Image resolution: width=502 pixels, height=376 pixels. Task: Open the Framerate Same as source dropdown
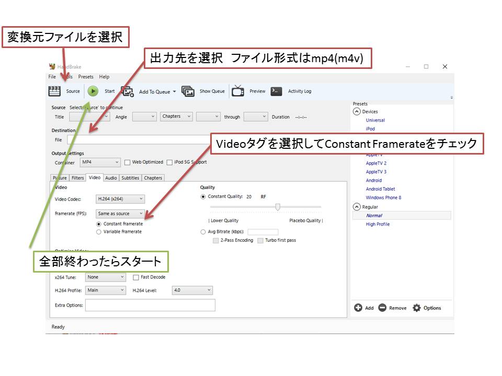(120, 214)
